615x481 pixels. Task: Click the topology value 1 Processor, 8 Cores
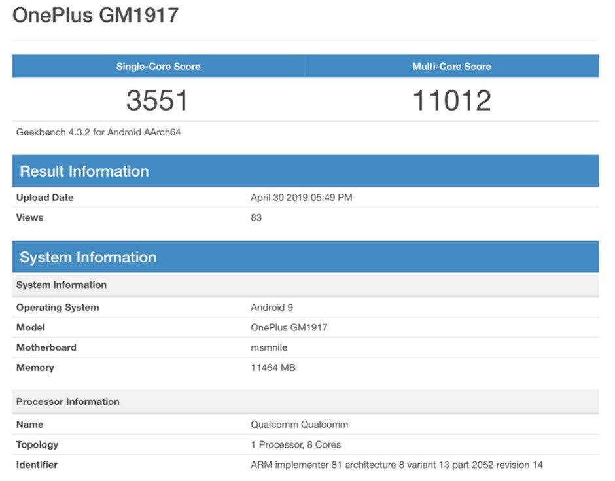[x=296, y=444]
